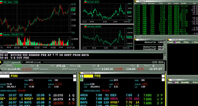Click the symbol input box left of FNM

coord(5,76)
